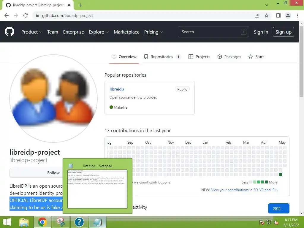Image resolution: width=304 pixels, height=228 pixels.
Task: Go back with the browser back arrow
Action: click(7, 15)
